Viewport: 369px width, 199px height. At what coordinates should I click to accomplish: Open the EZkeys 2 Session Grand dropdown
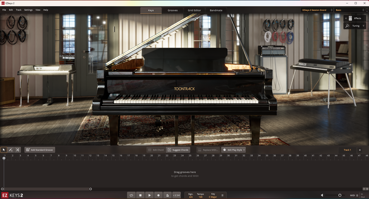[317, 10]
